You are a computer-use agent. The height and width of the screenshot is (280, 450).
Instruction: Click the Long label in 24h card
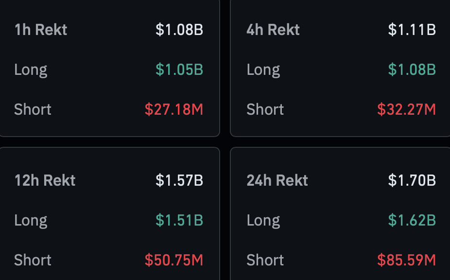click(x=263, y=221)
